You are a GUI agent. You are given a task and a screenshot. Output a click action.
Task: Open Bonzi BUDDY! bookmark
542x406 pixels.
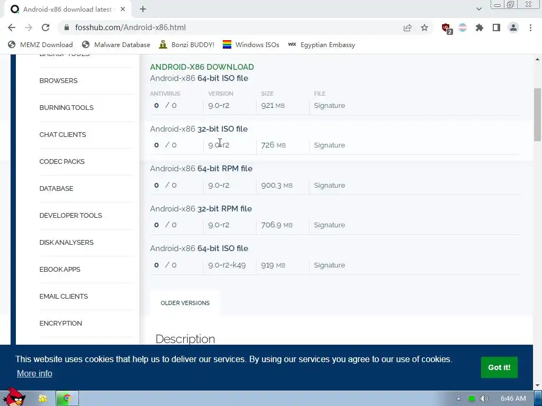point(187,45)
